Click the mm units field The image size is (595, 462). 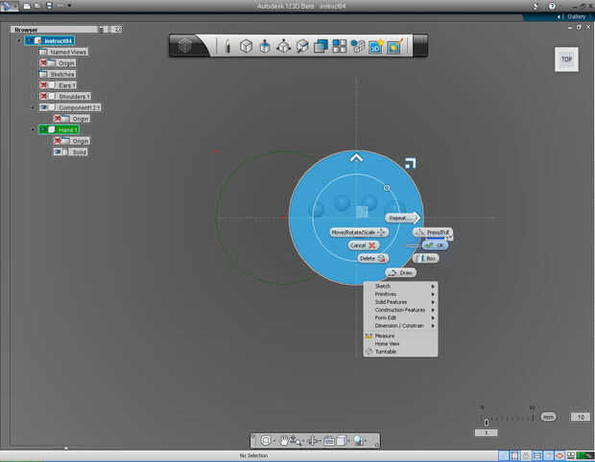click(548, 417)
